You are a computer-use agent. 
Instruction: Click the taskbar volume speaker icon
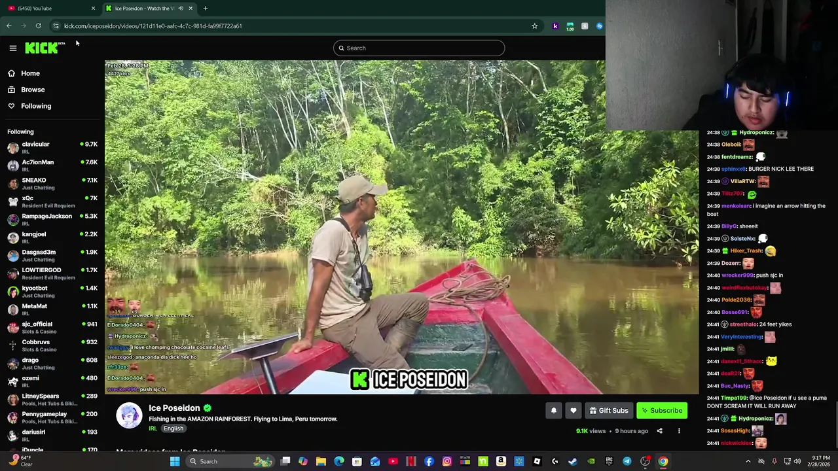point(797,461)
